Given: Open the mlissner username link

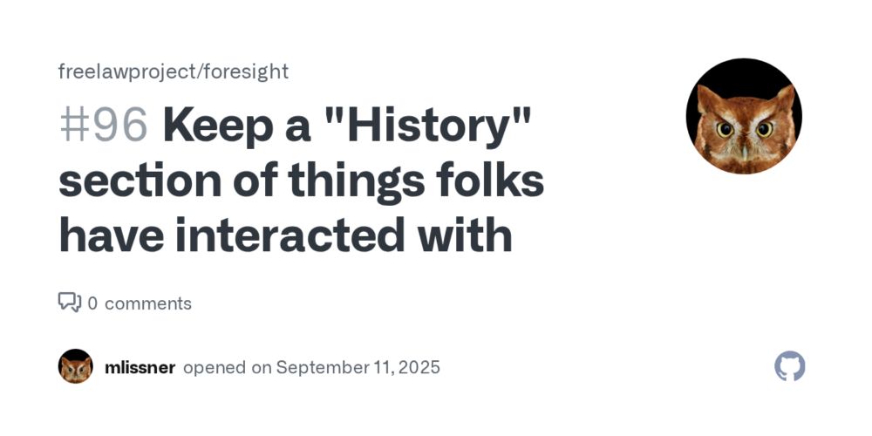Looking at the screenshot, I should click(x=140, y=368).
